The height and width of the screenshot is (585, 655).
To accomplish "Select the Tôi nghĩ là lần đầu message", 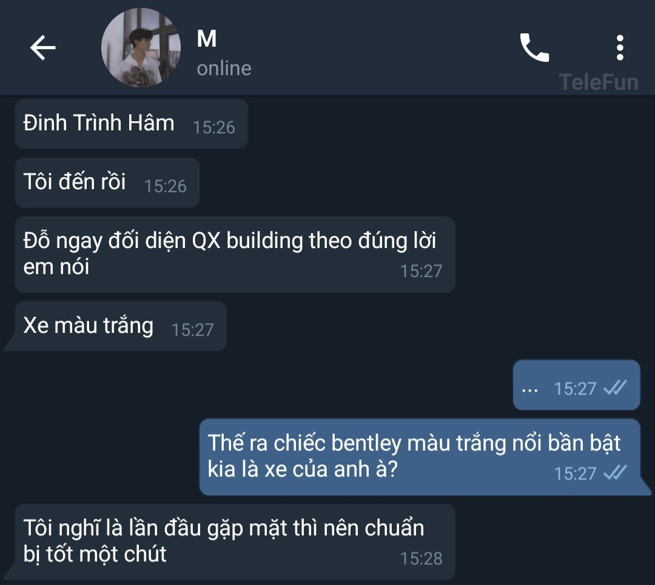I will tap(235, 541).
